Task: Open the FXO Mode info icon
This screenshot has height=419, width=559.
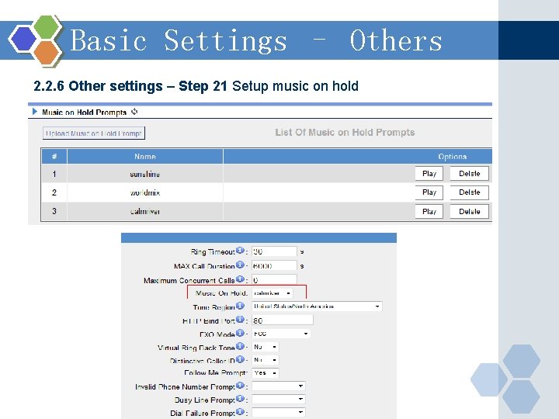Action: click(x=240, y=333)
